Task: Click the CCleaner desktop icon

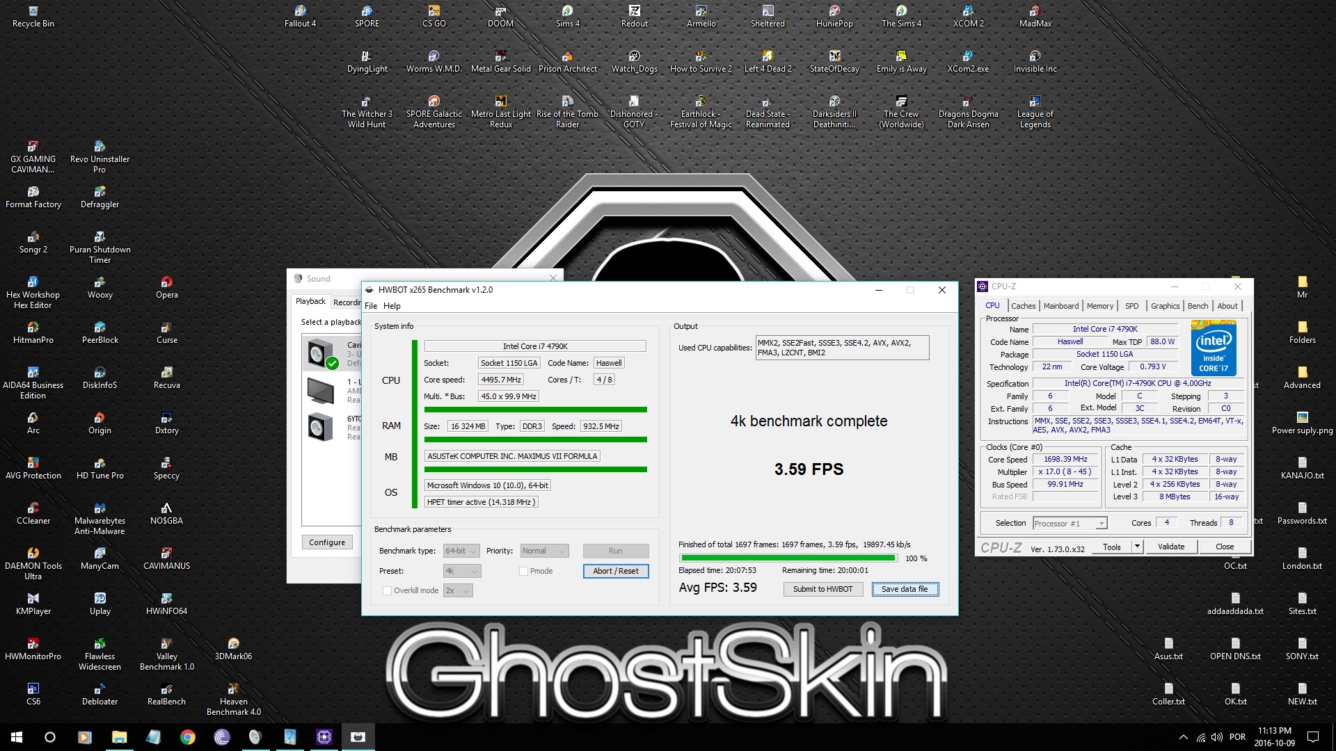Action: coord(33,513)
